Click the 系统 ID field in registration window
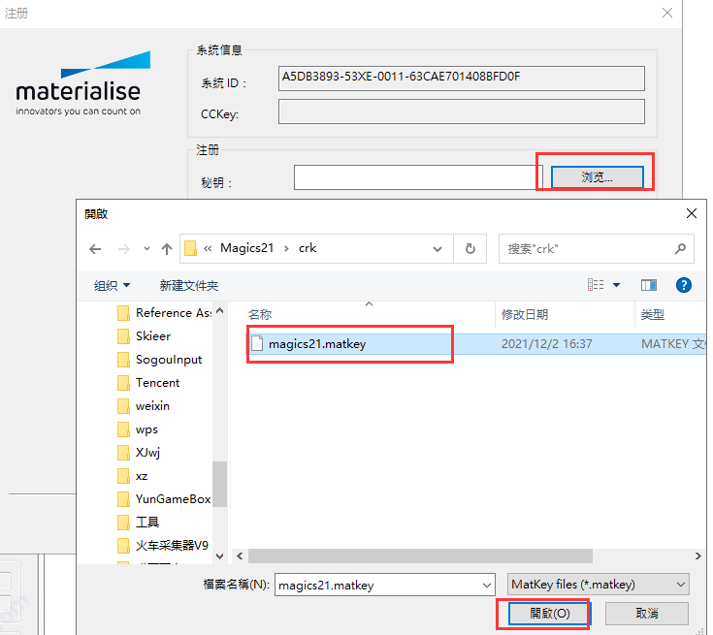This screenshot has width=713, height=635. 462,79
